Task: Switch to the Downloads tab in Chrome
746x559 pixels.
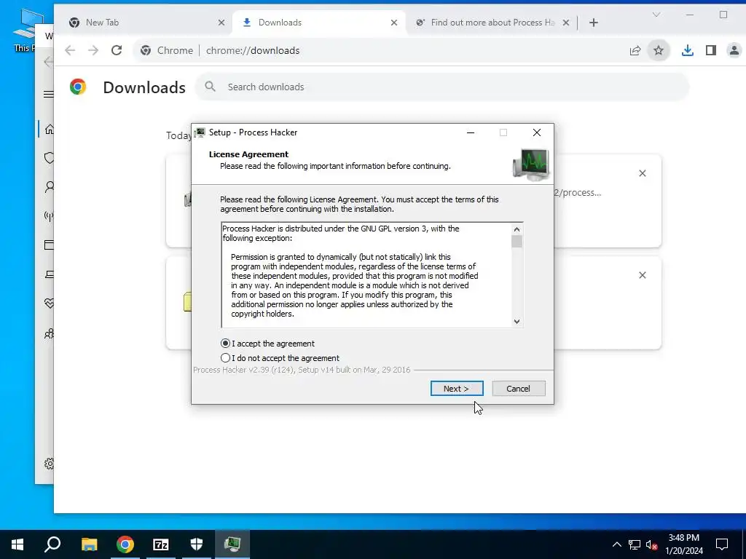Action: (319, 23)
